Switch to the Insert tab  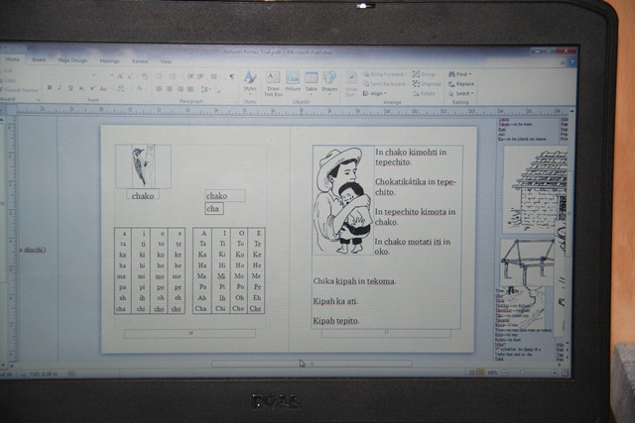tap(39, 59)
